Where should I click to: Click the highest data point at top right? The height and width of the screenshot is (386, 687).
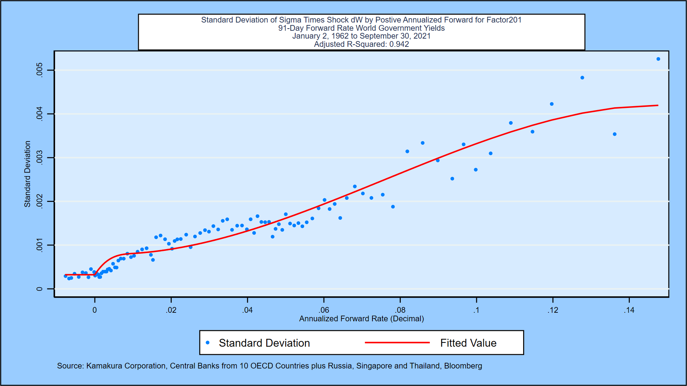[x=658, y=59]
